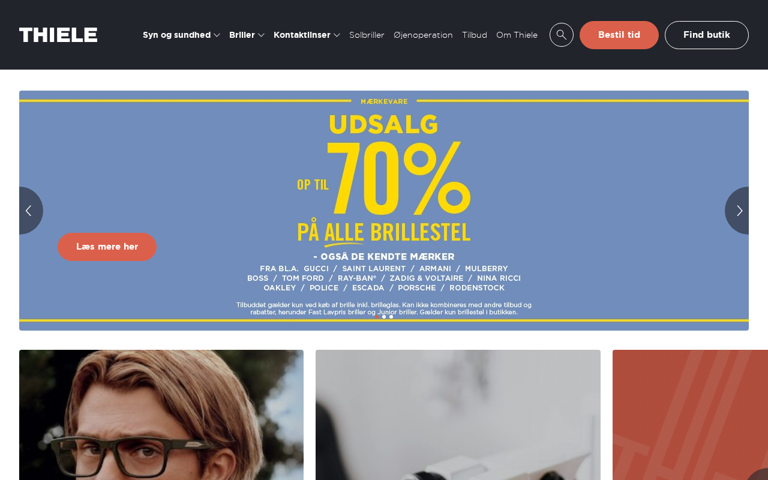Go to previous carousel slide arrow

coord(30,211)
